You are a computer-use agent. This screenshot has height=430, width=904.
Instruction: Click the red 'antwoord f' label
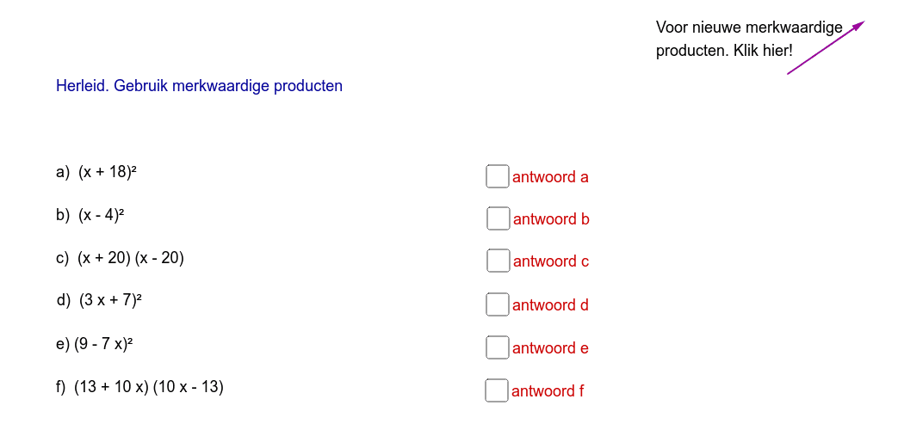pos(548,391)
